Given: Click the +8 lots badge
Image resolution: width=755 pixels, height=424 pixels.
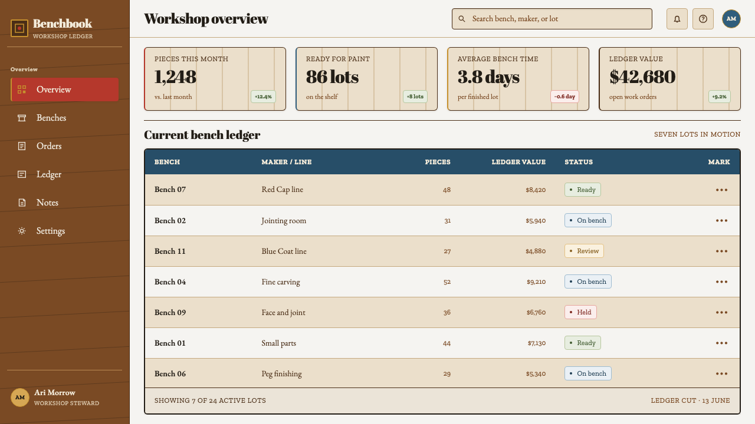Looking at the screenshot, I should click(x=415, y=97).
